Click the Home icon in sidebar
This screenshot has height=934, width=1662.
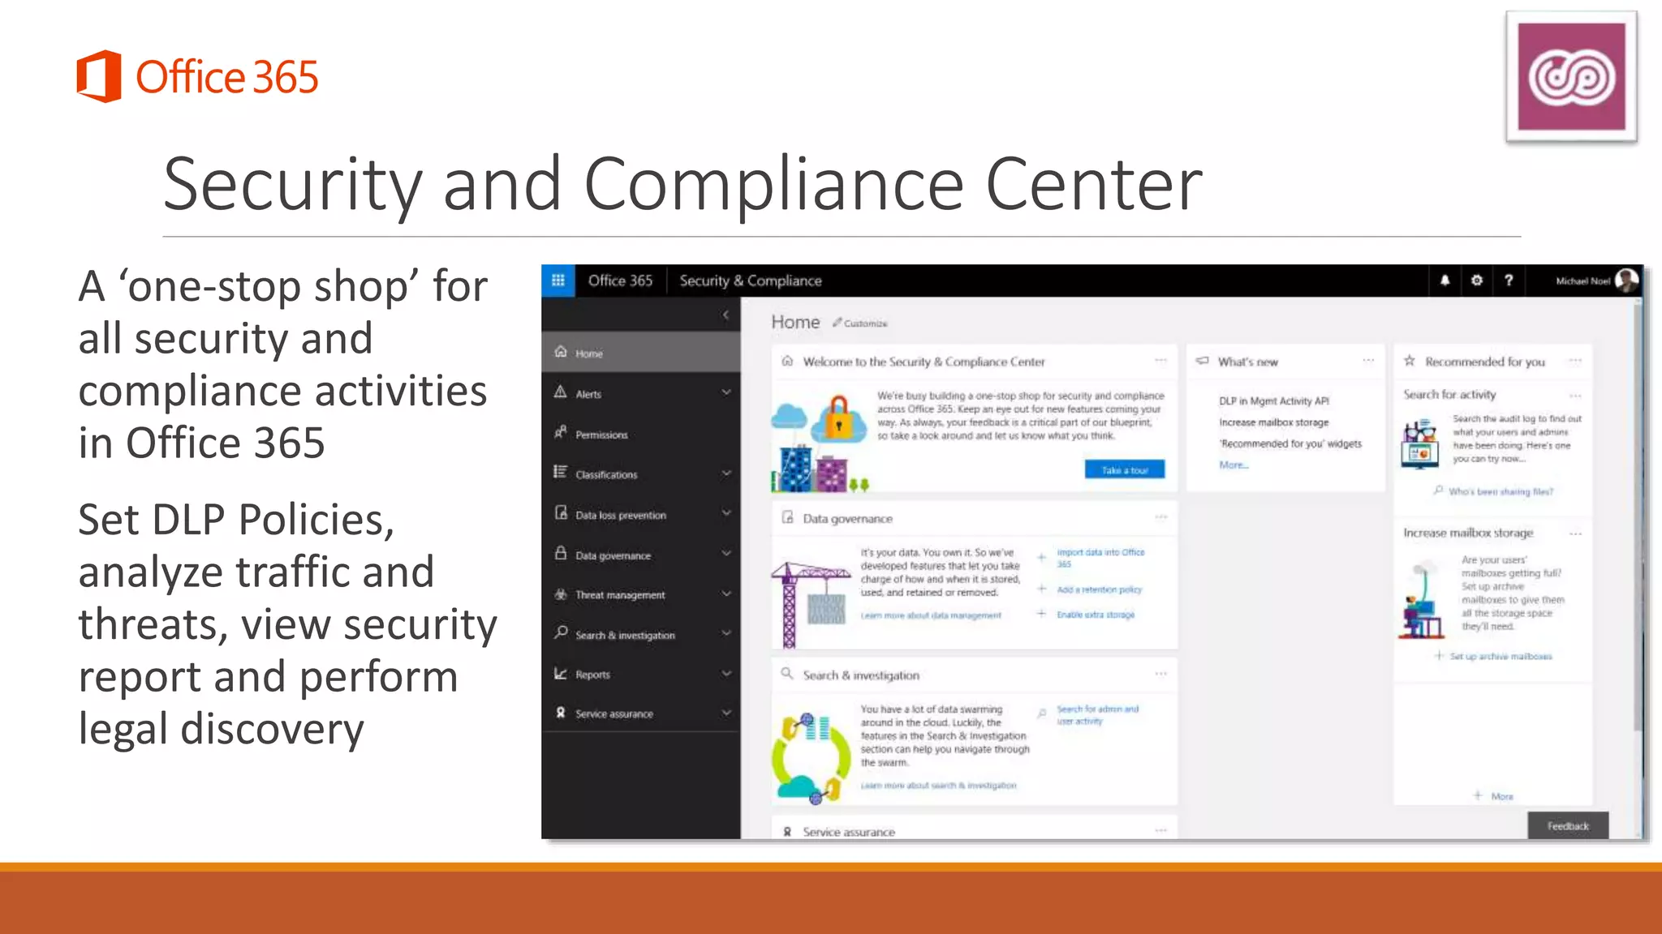[x=561, y=352]
